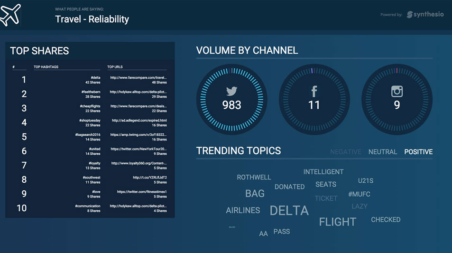Select the Facebook volume count 11
This screenshot has width=452, height=253.
tap(314, 105)
